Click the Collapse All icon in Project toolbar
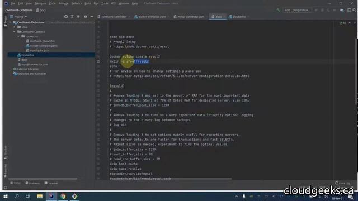358x201 pixels. point(78,17)
